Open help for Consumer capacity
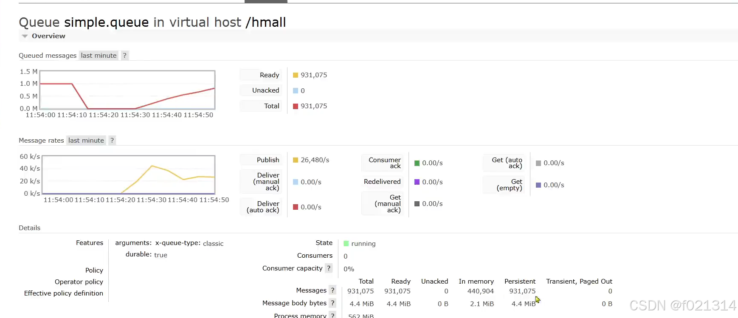 [329, 268]
